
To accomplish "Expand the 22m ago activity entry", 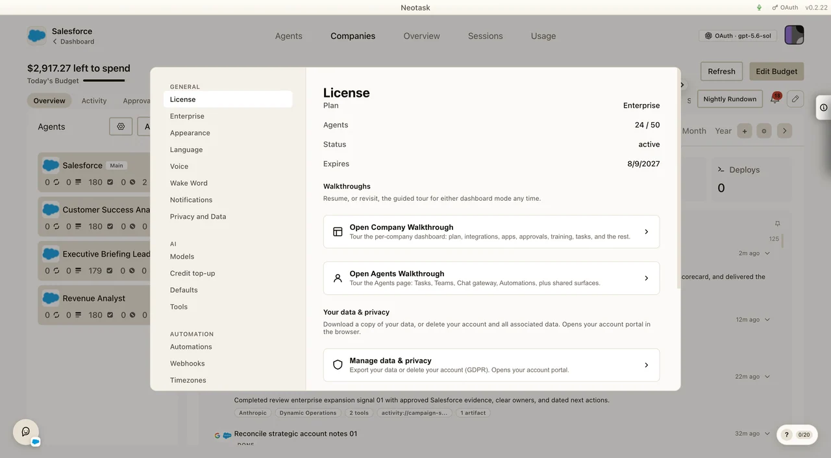I will point(767,377).
